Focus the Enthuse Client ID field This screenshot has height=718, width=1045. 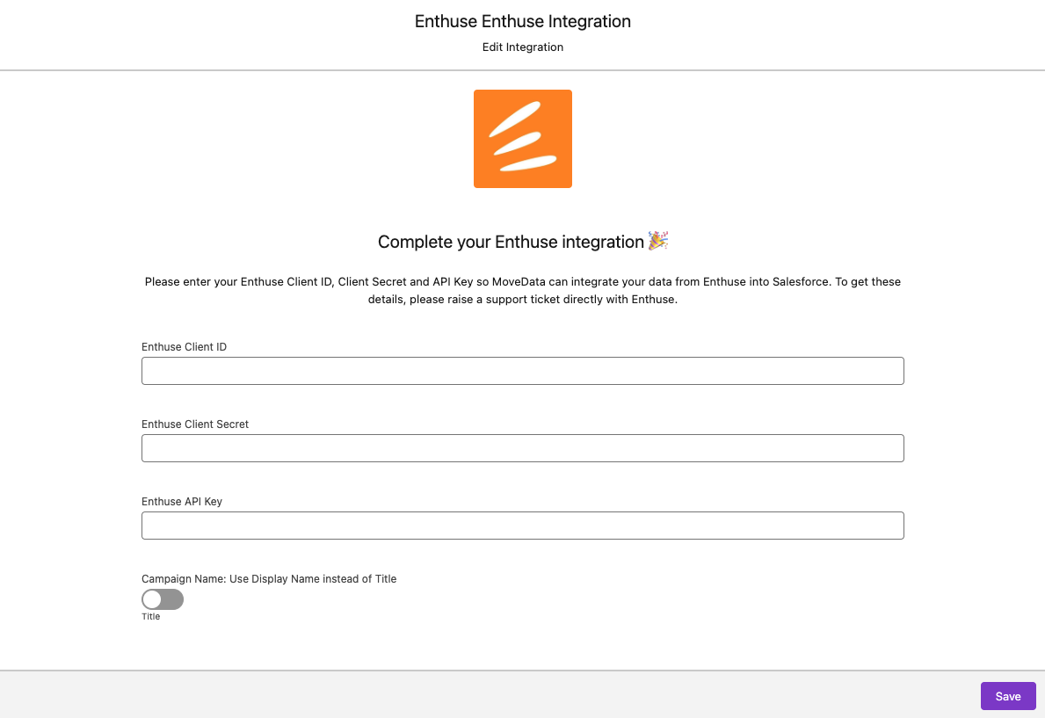523,371
